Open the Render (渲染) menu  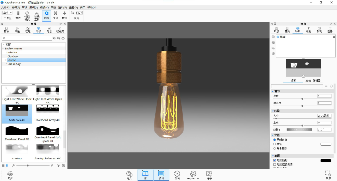[x=62, y=8]
